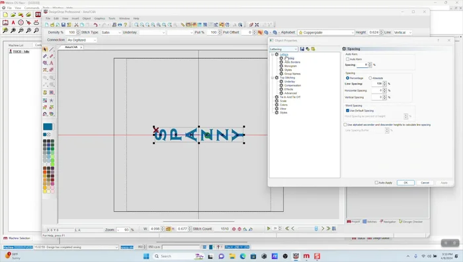Enable the Auto-Apply checkbox
Viewport: 463px width, 262px height.
(x=376, y=183)
